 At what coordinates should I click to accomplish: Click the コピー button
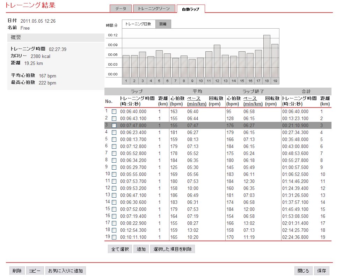(x=35, y=271)
